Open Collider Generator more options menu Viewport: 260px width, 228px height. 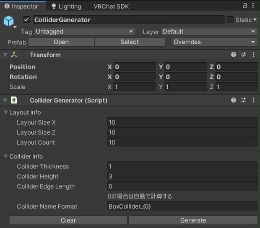253,100
